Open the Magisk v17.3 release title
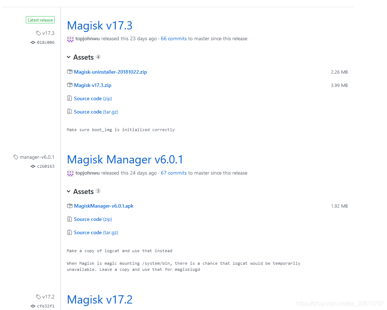387x310 pixels. click(100, 26)
